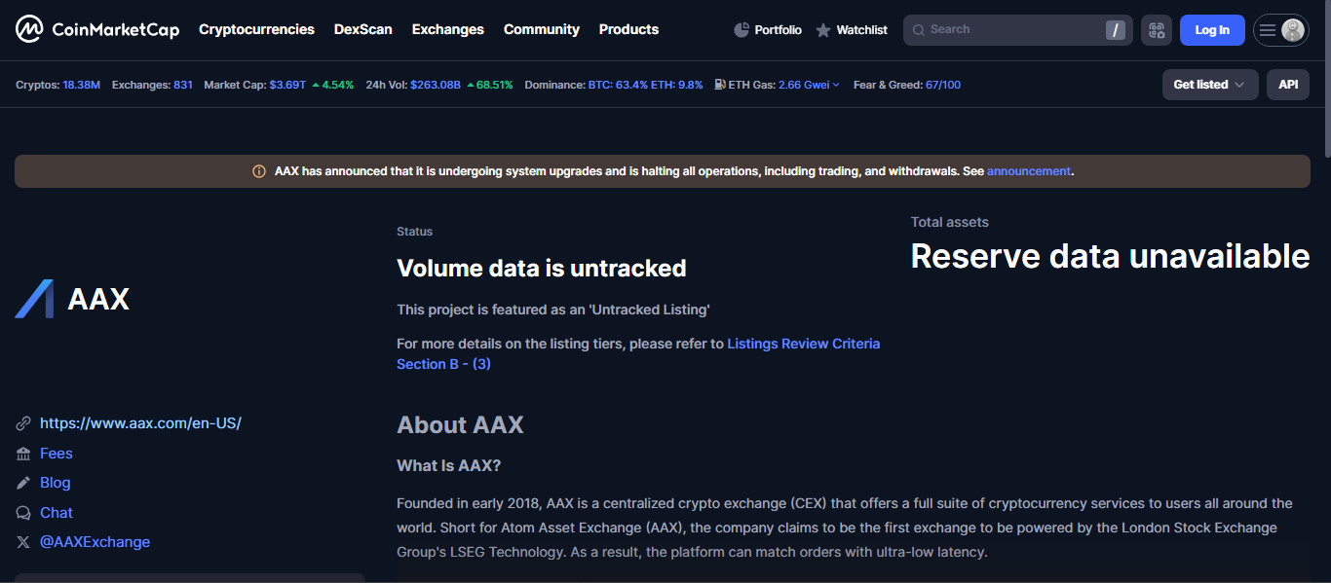Open the Blog link
This screenshot has height=583, width=1331.
(x=56, y=483)
